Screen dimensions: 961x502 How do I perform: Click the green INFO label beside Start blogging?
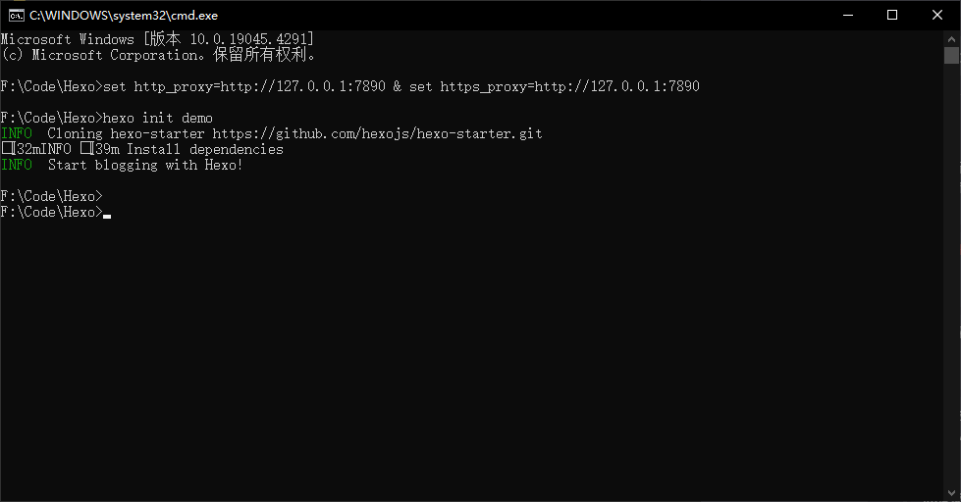pyautogui.click(x=16, y=165)
